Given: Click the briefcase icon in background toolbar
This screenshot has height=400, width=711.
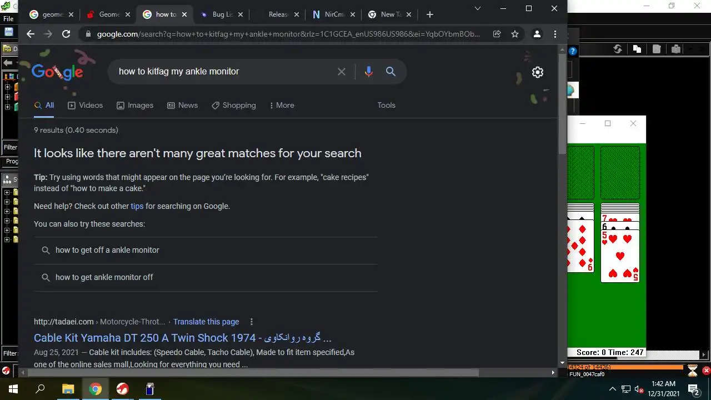Looking at the screenshot, I should coord(676,49).
